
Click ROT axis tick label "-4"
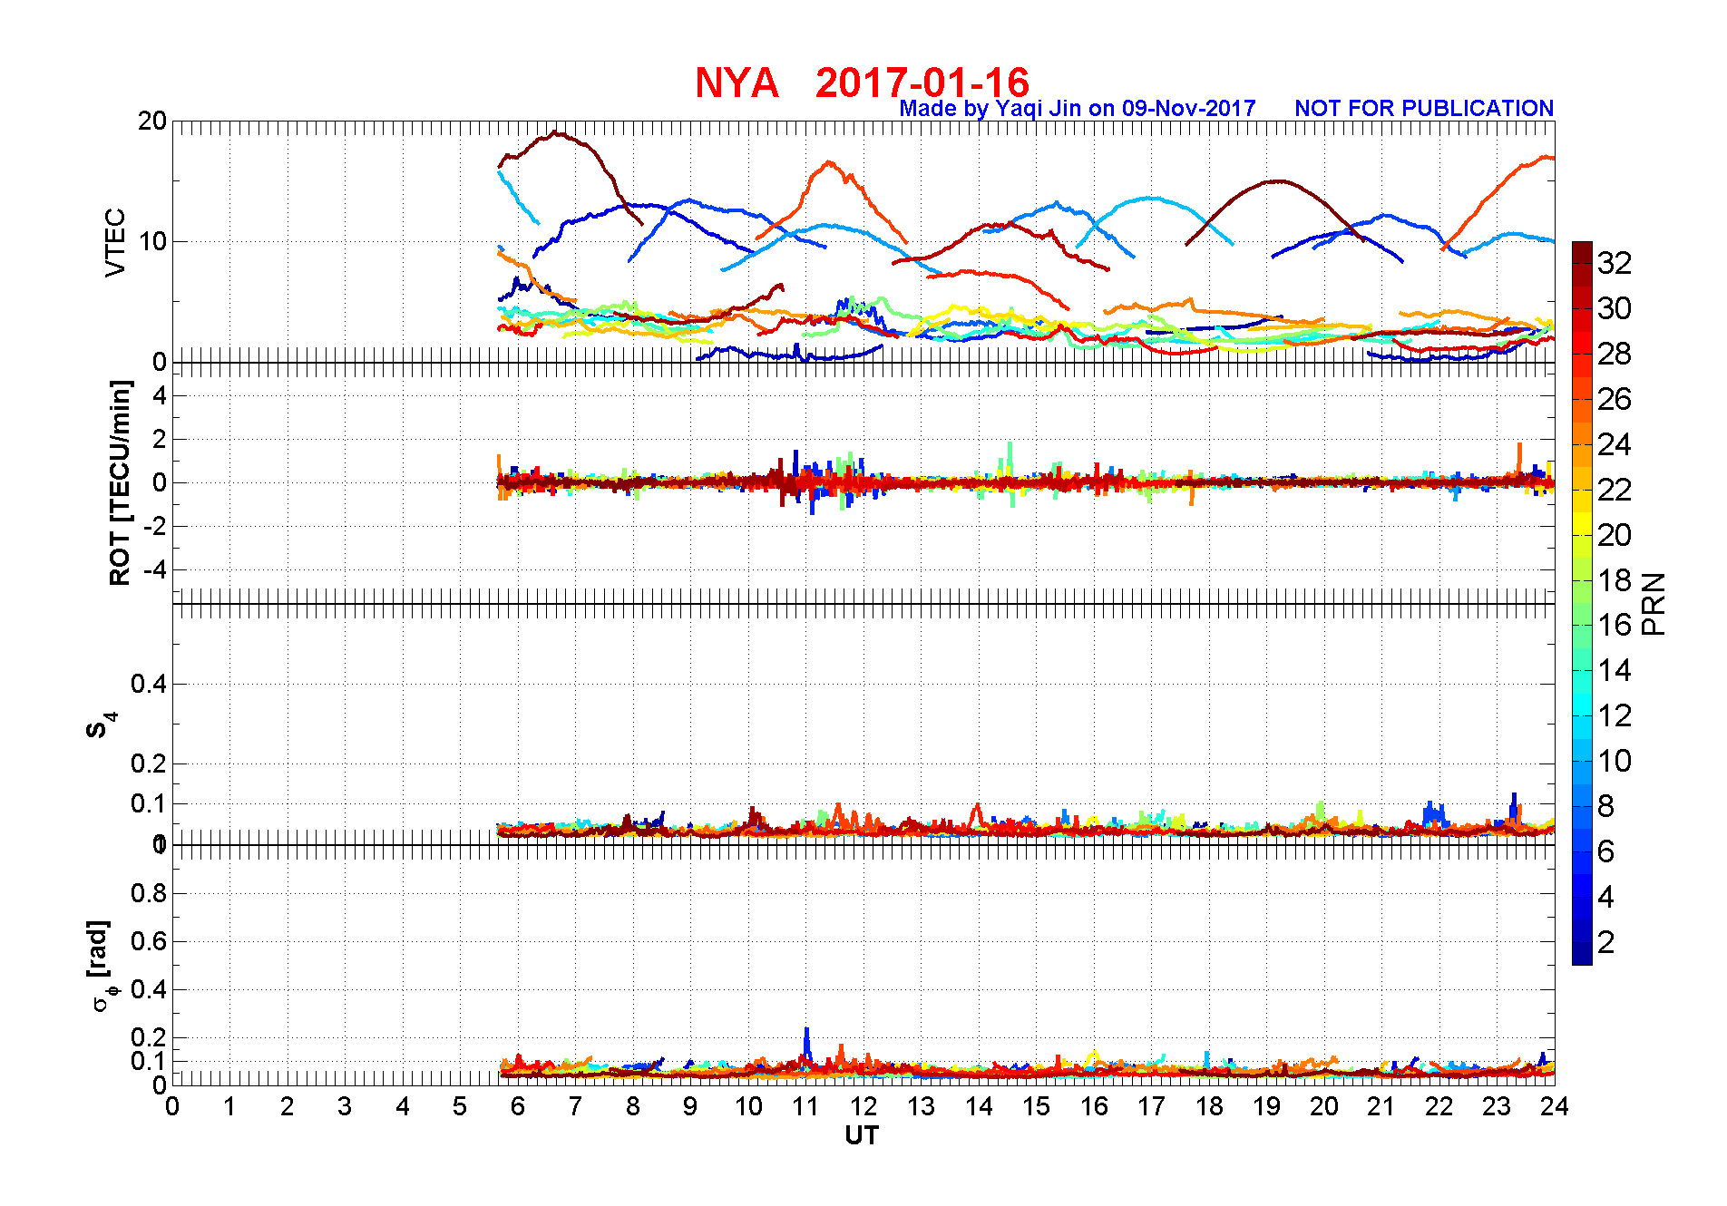point(155,570)
